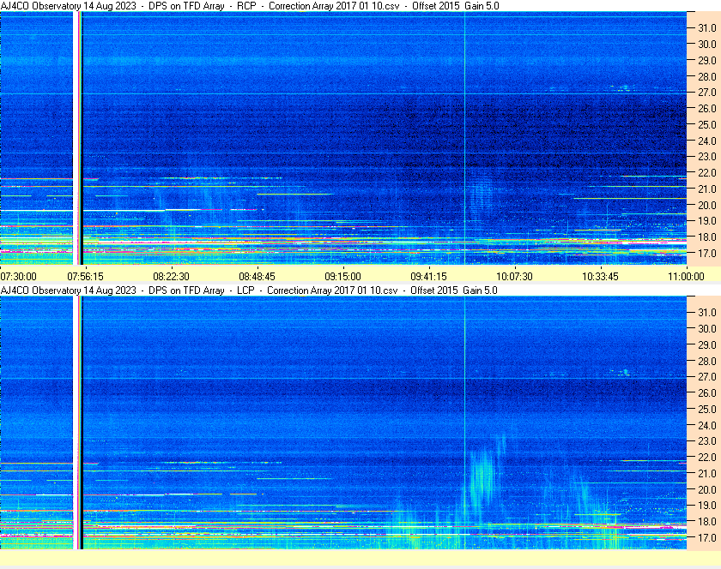721x569 pixels.
Task: Select 22.0 frequency label in LCP panel
Action: tap(707, 457)
